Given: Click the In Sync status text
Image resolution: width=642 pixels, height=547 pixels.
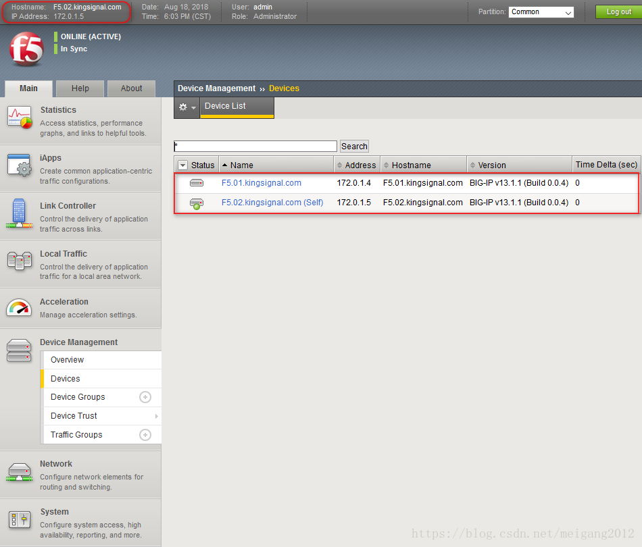Looking at the screenshot, I should 74,49.
